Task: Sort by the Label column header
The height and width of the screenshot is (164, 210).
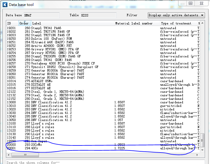Action: click(73, 23)
